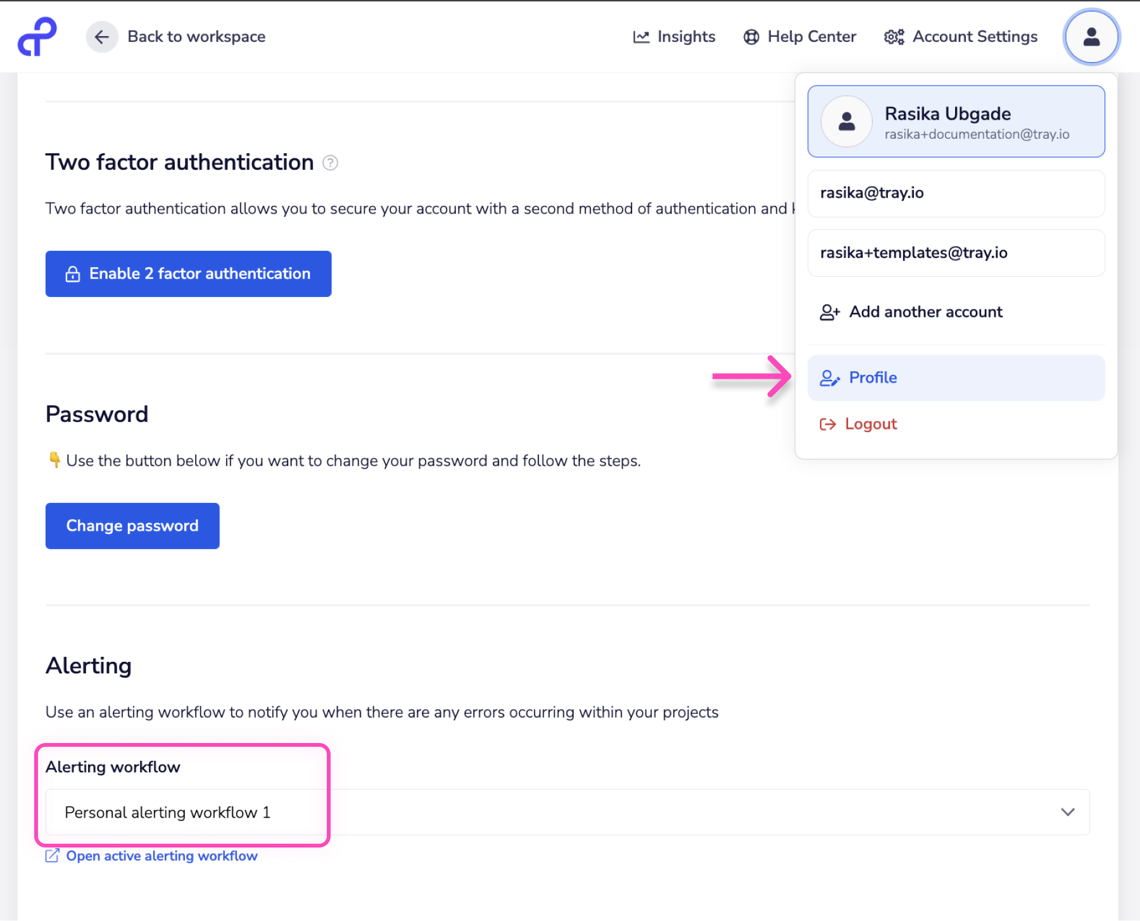1140x921 pixels.
Task: Click the Add another account person icon
Action: (x=829, y=312)
